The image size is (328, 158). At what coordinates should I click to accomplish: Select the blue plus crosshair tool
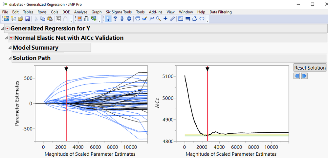click(165, 19)
